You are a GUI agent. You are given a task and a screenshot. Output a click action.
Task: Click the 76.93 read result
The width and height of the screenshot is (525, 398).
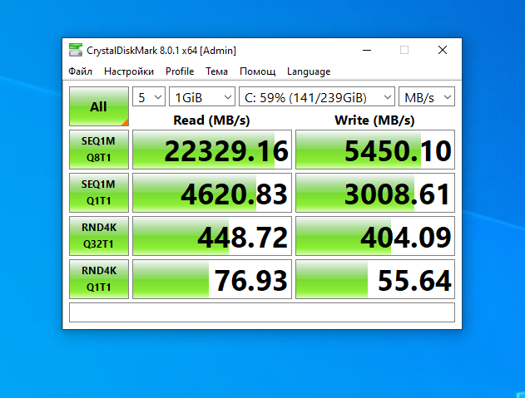tap(212, 279)
